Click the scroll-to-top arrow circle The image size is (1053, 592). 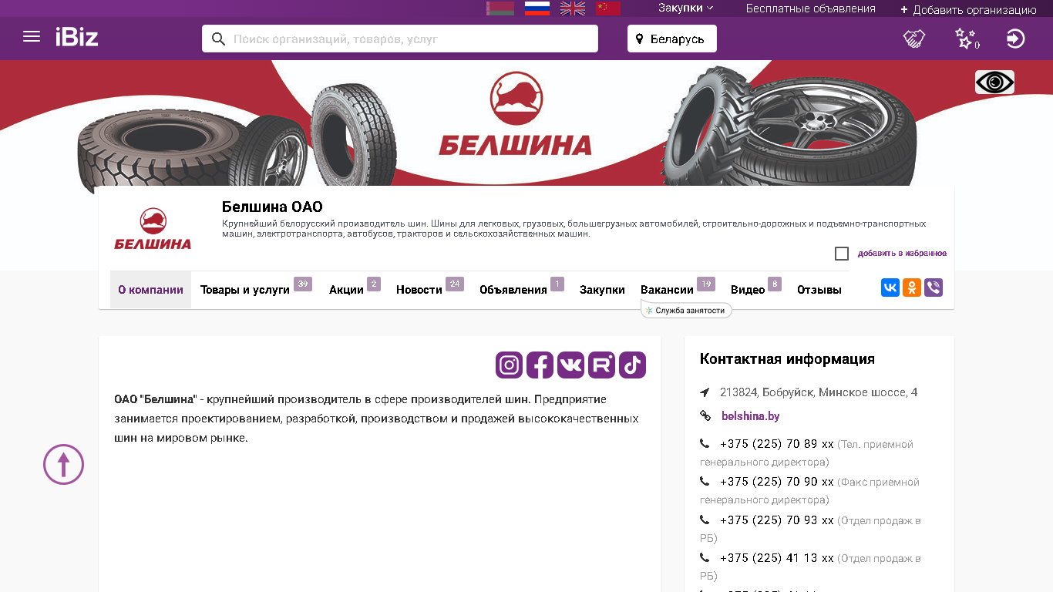click(63, 464)
